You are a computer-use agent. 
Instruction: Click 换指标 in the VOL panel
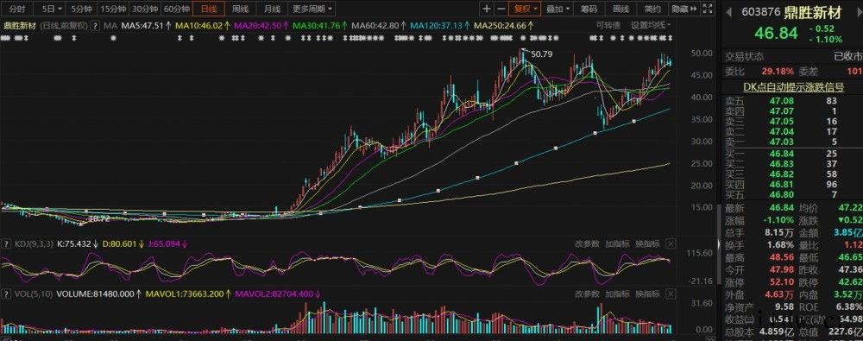click(x=647, y=294)
